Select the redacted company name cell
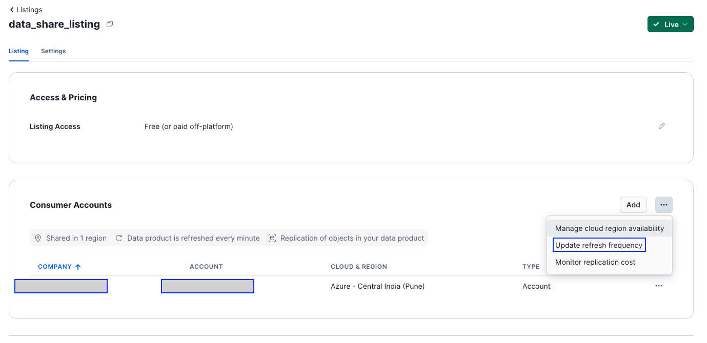707x343 pixels. point(60,286)
